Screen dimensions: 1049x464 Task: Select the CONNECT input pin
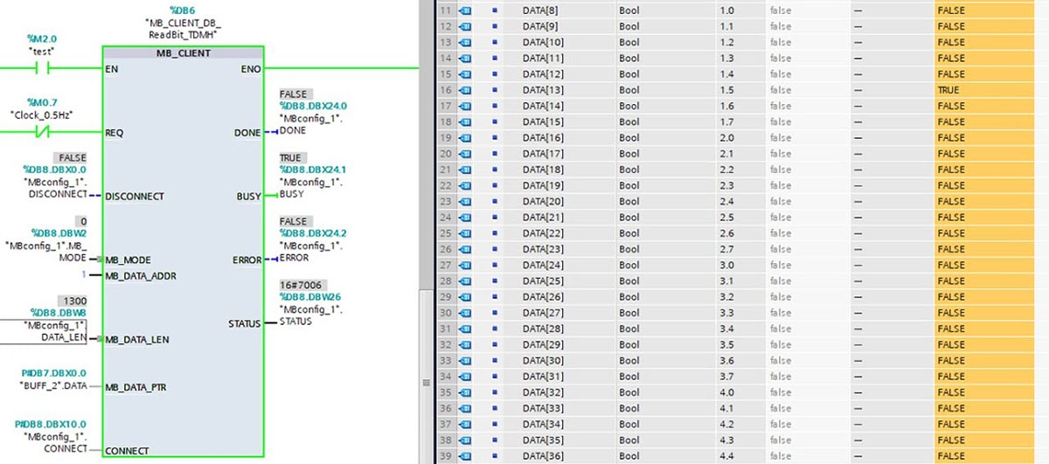coord(126,451)
